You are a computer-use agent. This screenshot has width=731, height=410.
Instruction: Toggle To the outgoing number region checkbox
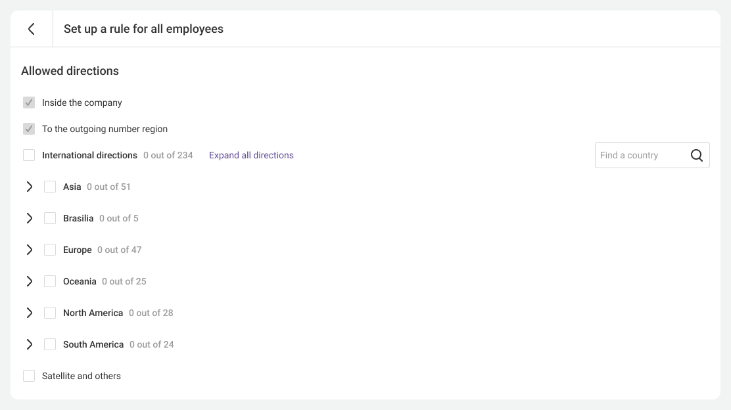click(x=29, y=129)
